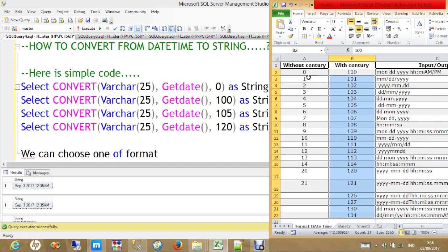This screenshot has height=252, width=448.
Task: Click the Insert Function fx icon
Action: click(x=348, y=50)
